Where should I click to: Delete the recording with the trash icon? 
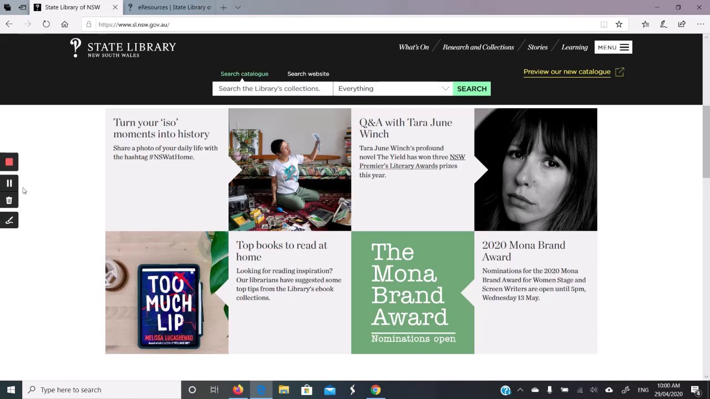9,201
